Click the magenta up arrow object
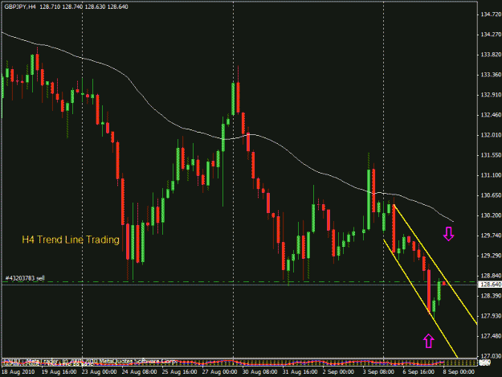This screenshot has width=502, height=377. 429,341
